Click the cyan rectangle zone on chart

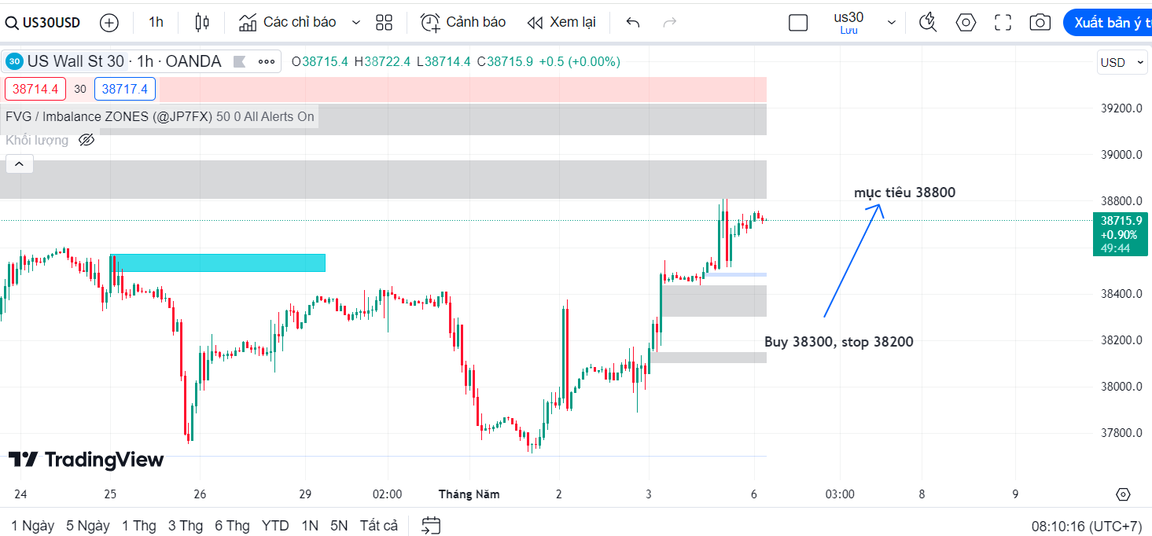click(218, 263)
